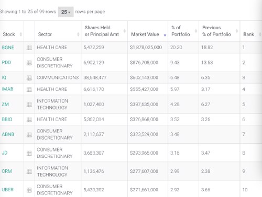Click the table icon beside ZM
This screenshot has width=262, height=197.
tap(29, 105)
